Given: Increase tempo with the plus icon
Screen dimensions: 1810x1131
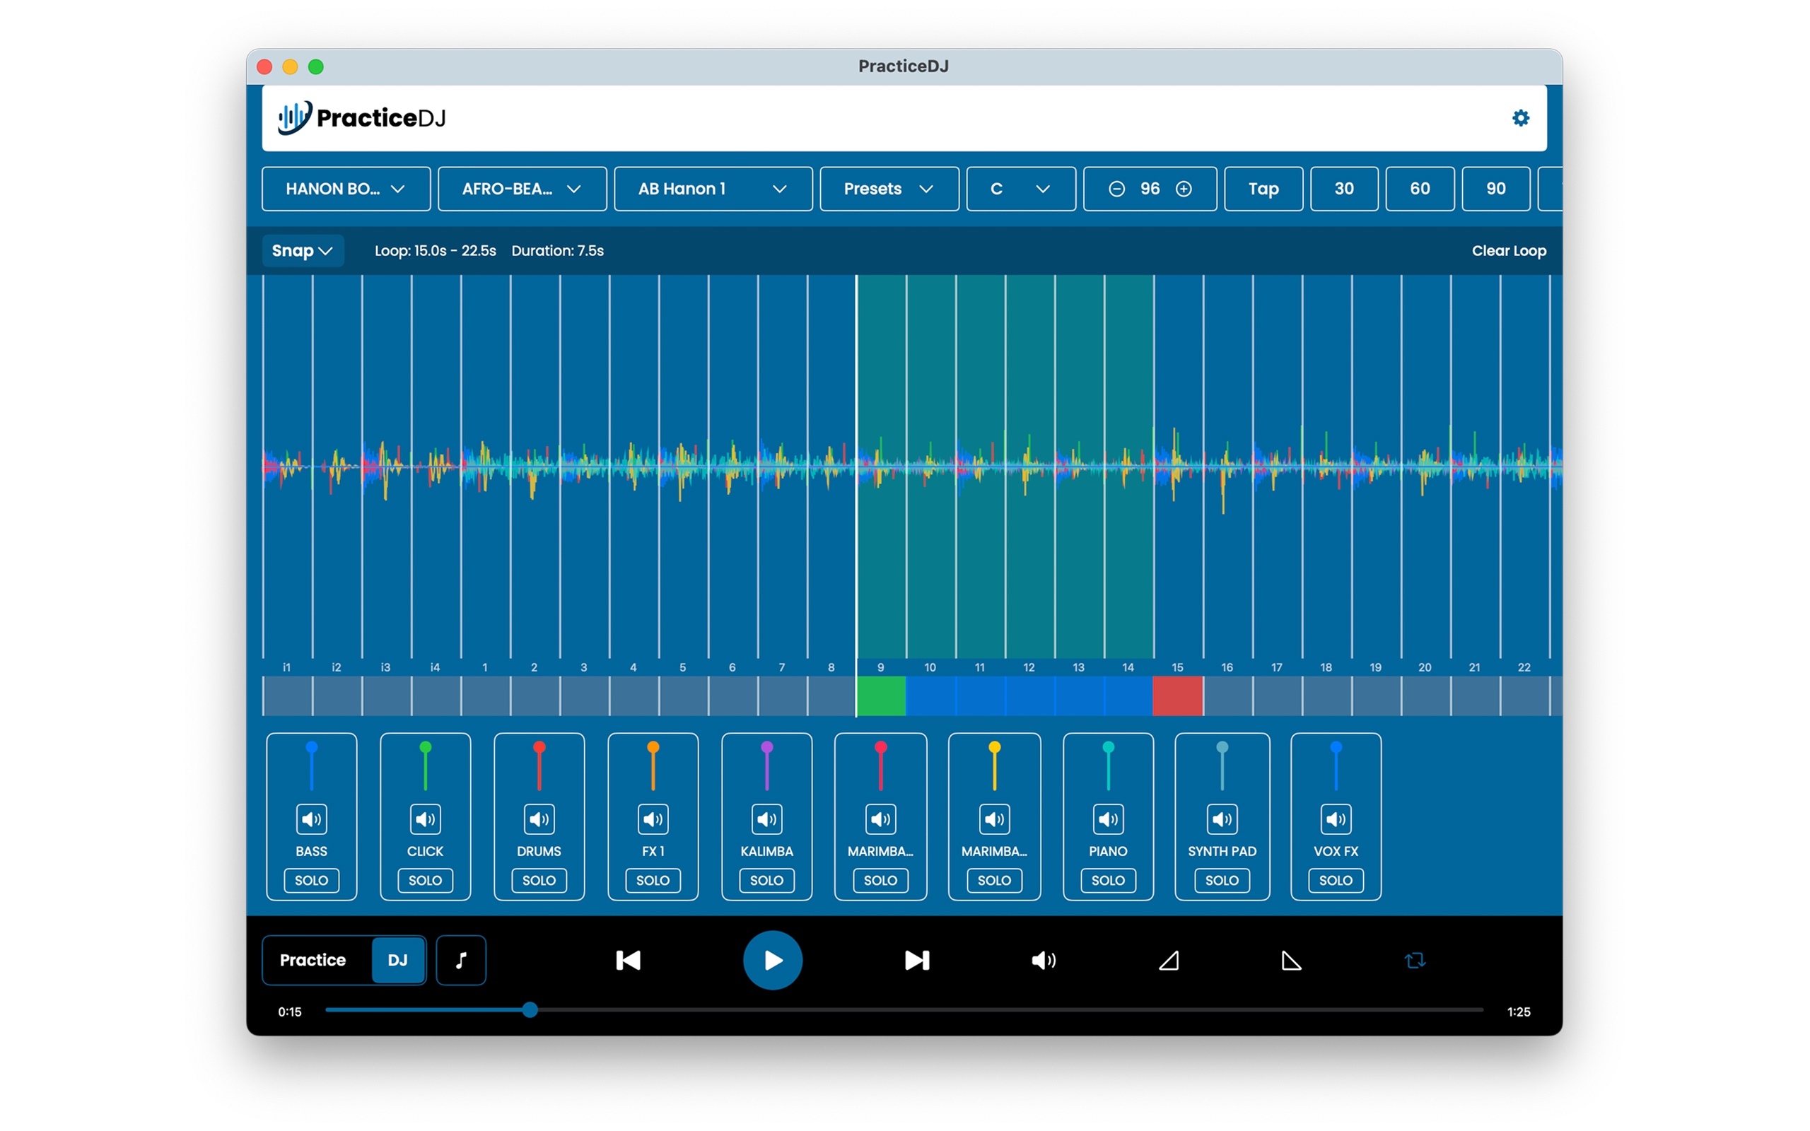Looking at the screenshot, I should 1184,189.
